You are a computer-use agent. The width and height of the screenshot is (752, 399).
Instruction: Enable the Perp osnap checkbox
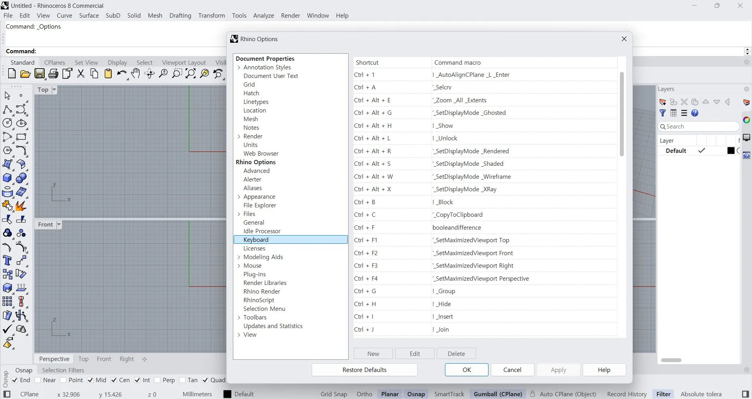(158, 380)
